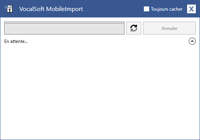
Task: Select the VocalSoft MobileImport title text
Action: [51, 9]
